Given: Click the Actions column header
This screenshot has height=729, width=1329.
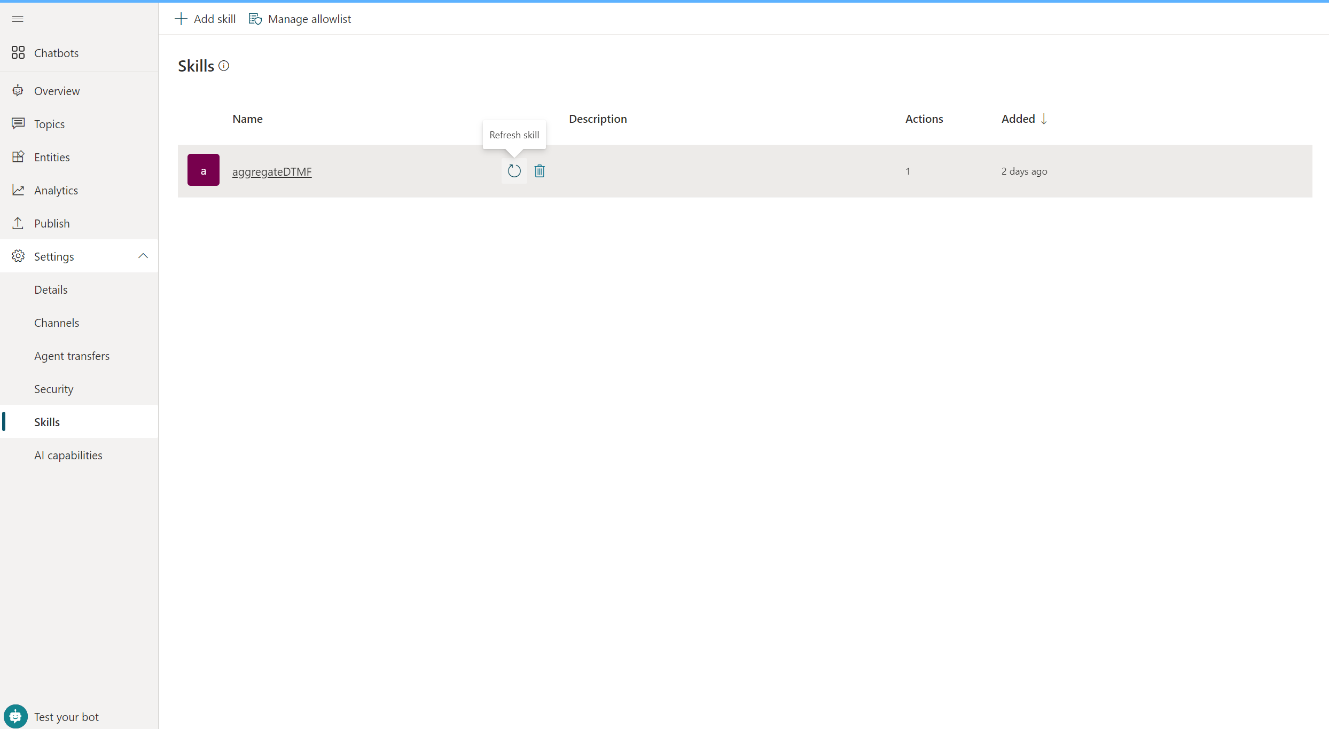Looking at the screenshot, I should pyautogui.click(x=924, y=119).
